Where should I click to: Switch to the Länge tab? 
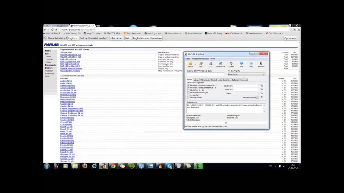[x=196, y=80]
